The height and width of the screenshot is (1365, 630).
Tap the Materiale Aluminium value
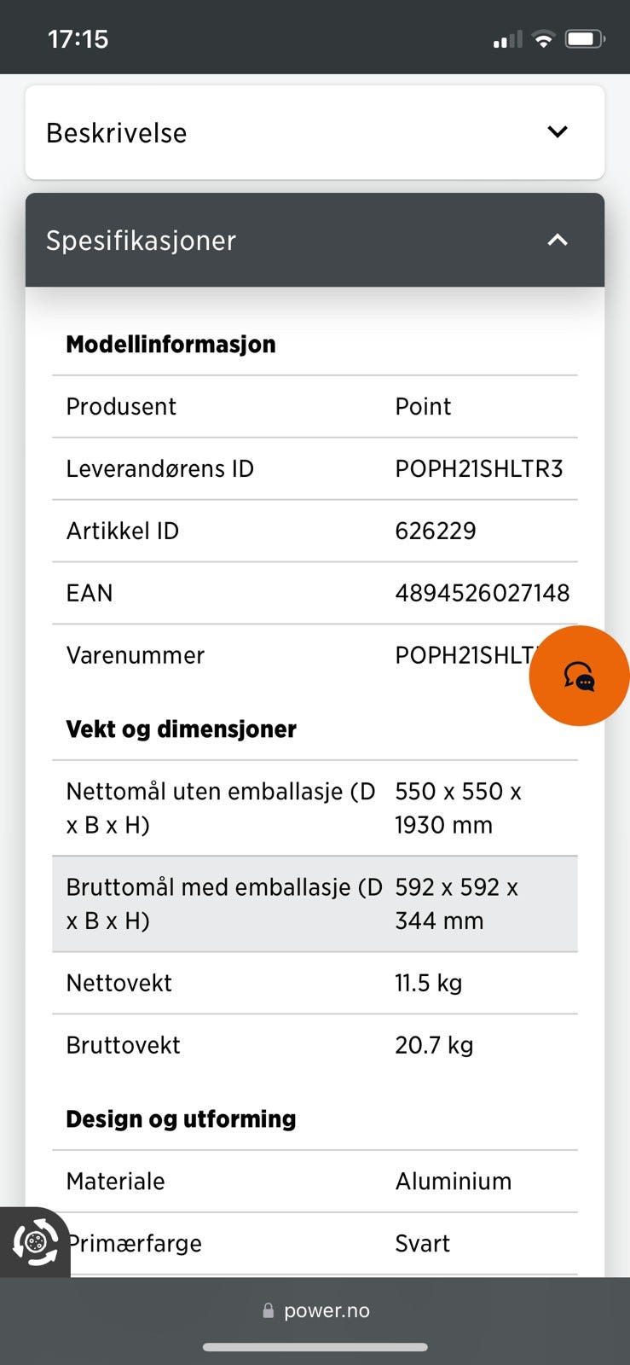click(454, 1181)
